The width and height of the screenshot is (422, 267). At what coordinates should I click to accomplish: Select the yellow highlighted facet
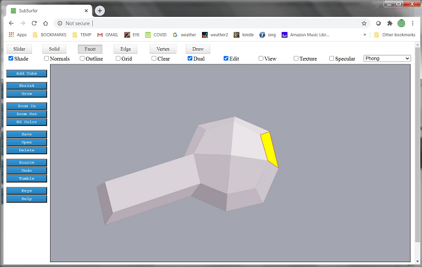coord(269,149)
